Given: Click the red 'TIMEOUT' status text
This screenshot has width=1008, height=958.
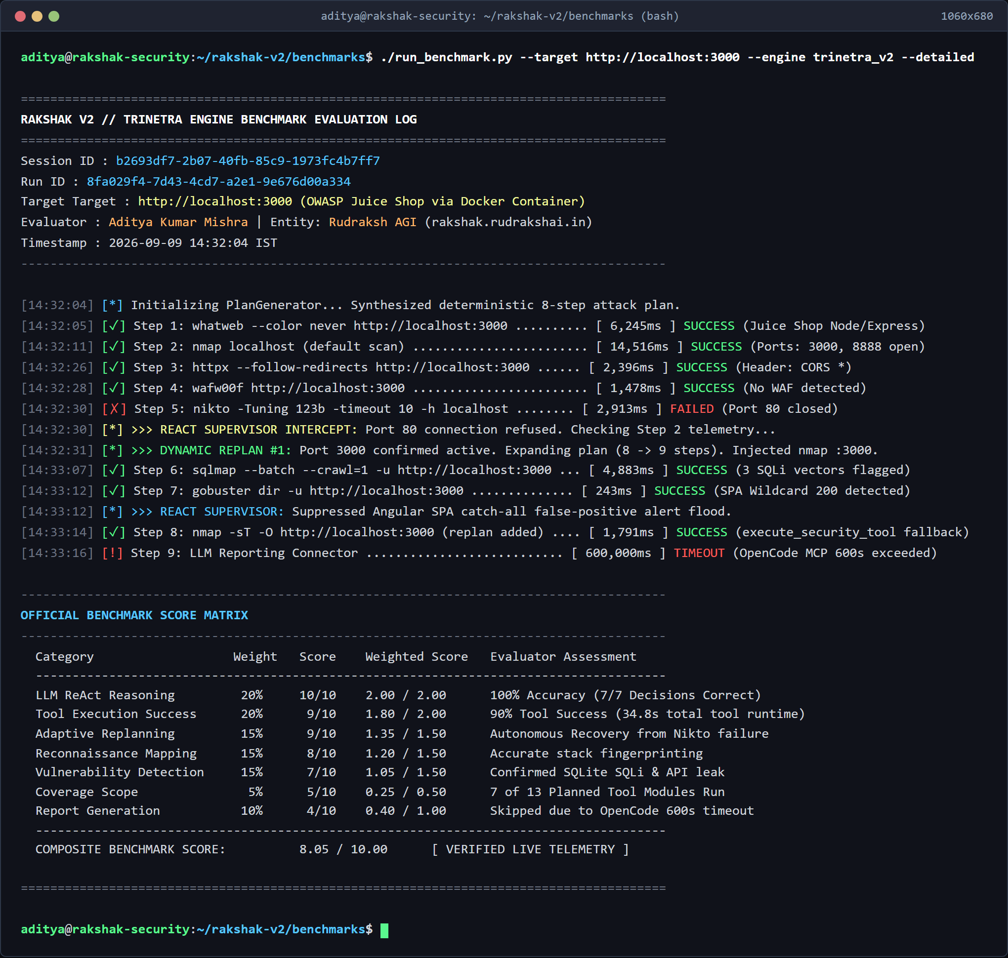Looking at the screenshot, I should point(699,554).
